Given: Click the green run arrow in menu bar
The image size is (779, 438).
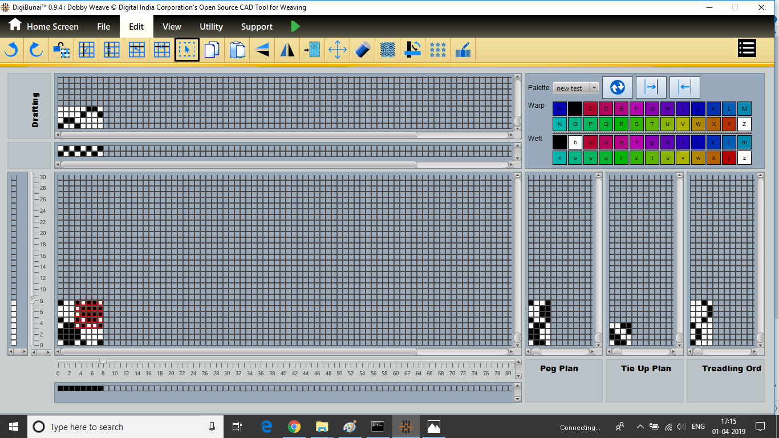Looking at the screenshot, I should point(295,26).
